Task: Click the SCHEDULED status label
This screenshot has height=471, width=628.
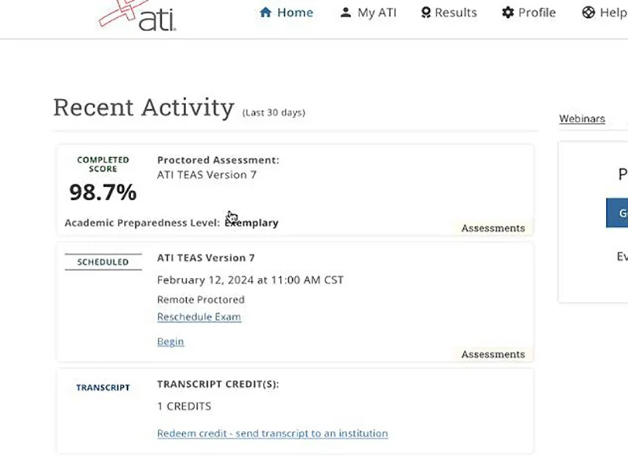Action: 103,262
